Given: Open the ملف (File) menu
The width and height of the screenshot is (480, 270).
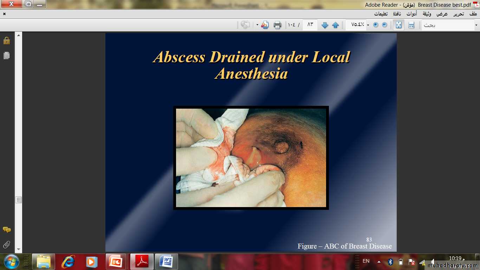Looking at the screenshot, I should tap(473, 14).
